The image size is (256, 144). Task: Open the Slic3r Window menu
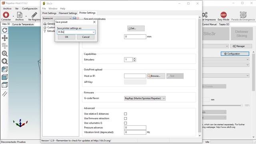pyautogui.click(x=53, y=8)
